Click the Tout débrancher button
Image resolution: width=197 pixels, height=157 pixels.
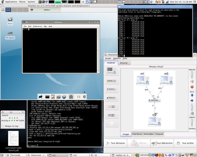click(x=162, y=143)
